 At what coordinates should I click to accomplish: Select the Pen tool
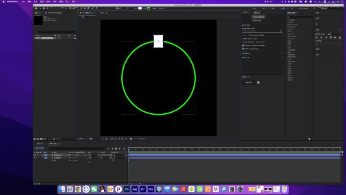click(74, 8)
